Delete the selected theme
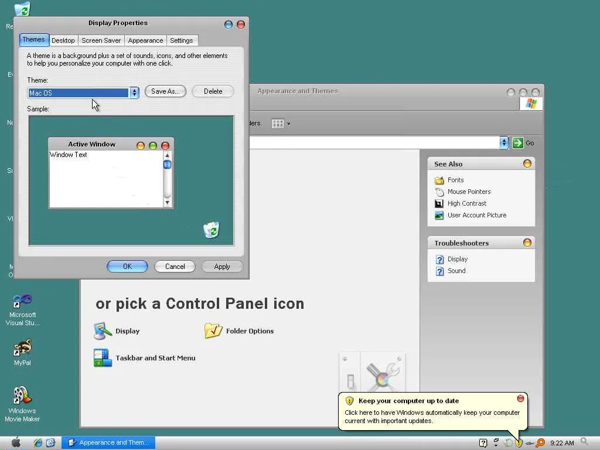 point(213,91)
